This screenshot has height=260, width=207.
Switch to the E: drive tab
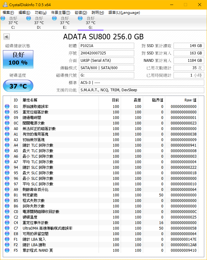[64, 23]
